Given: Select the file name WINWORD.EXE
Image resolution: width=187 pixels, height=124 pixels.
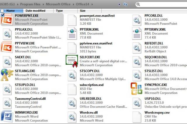Looking at the screenshot, I should coord(27,112).
